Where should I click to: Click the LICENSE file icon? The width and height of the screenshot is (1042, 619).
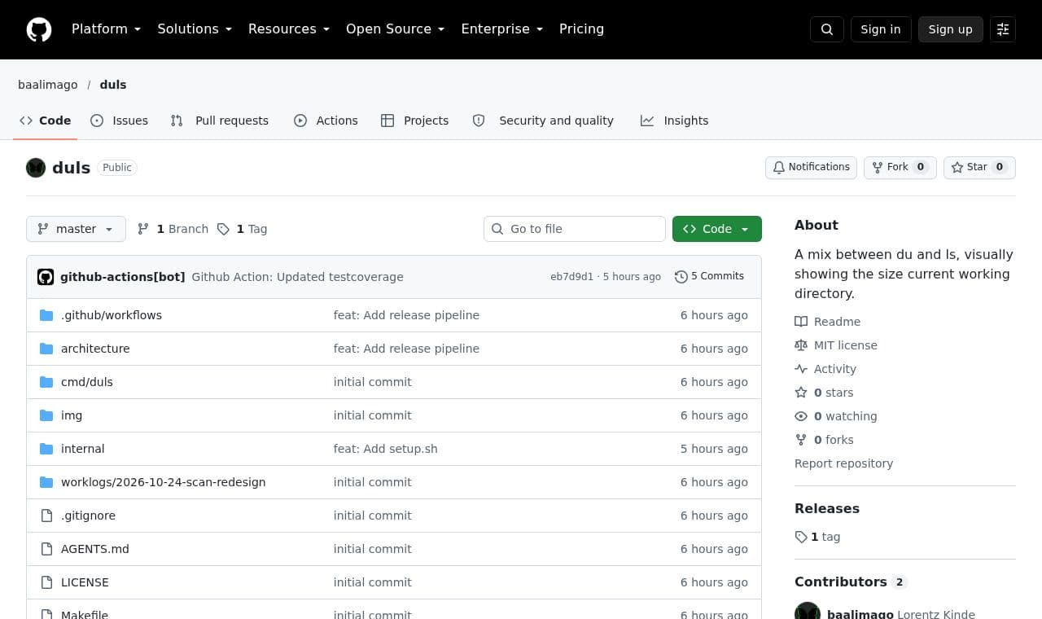tap(46, 582)
